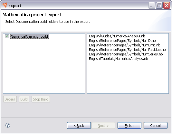The image size is (172, 134).
Task: Uncheck the NumericalAnalysis::build checkbox
Action: click(x=7, y=36)
